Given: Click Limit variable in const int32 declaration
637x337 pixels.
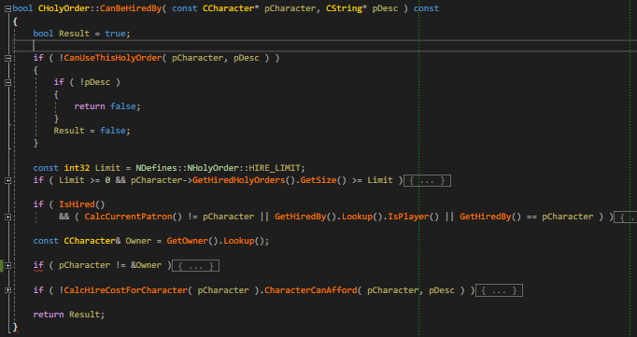Looking at the screenshot, I should [x=107, y=168].
